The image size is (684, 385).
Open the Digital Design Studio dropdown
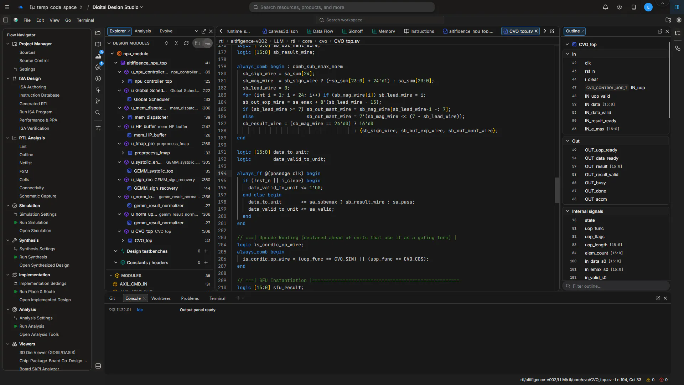118,7
